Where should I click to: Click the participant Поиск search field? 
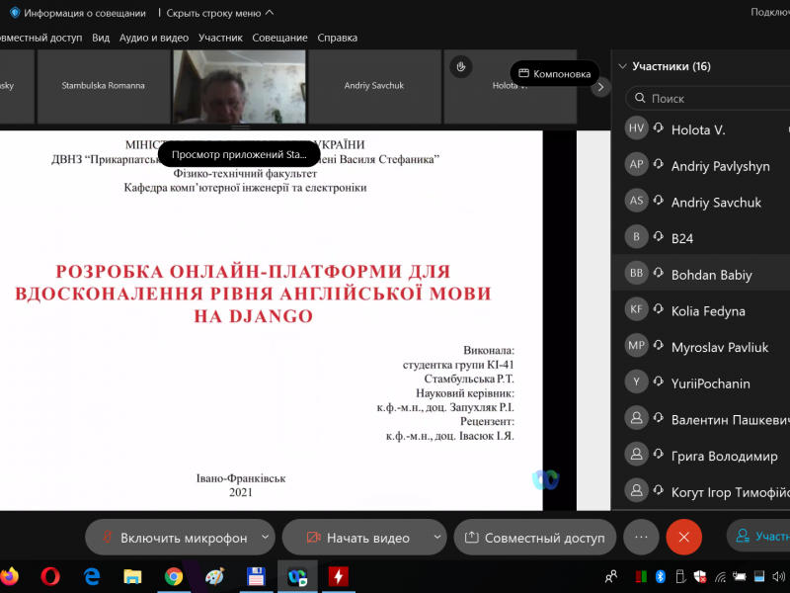[711, 99]
